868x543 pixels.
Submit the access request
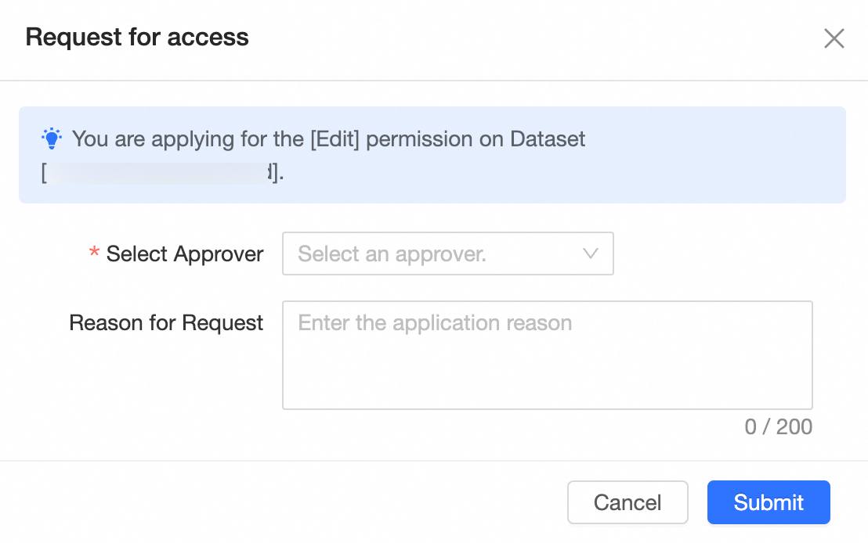coord(768,502)
